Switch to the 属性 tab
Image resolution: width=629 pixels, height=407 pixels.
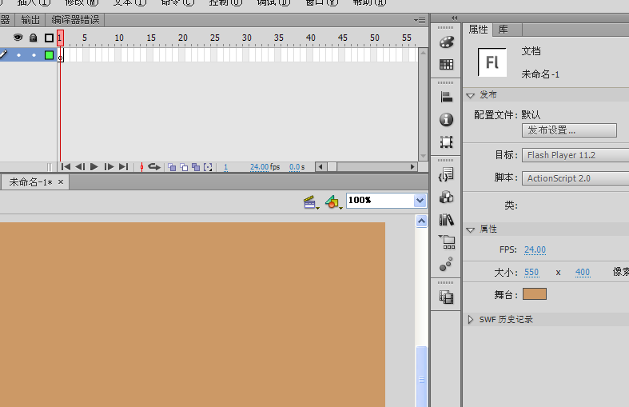coord(478,30)
